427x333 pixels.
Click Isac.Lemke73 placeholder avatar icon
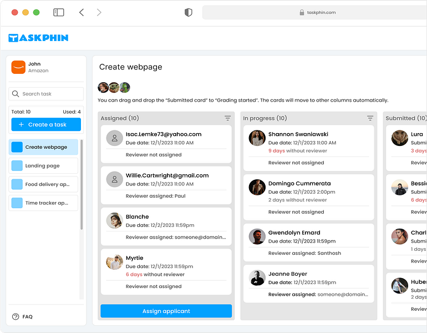[114, 138]
